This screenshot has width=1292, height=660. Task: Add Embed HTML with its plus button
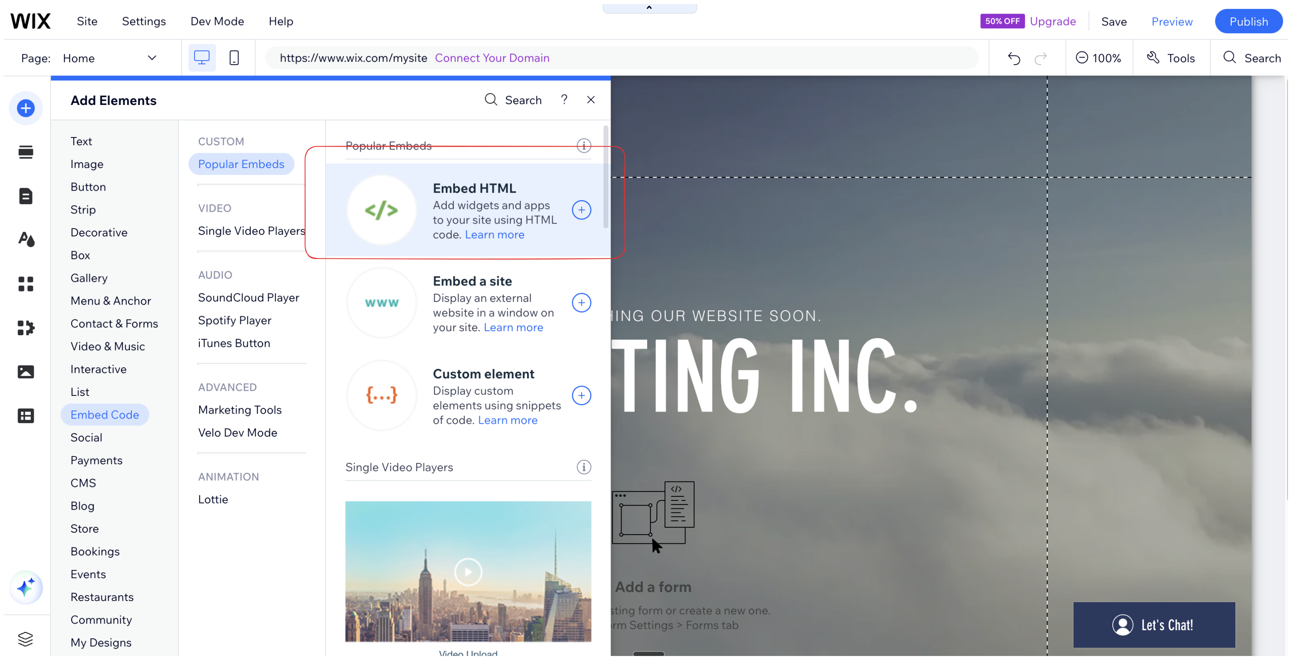[x=581, y=210]
